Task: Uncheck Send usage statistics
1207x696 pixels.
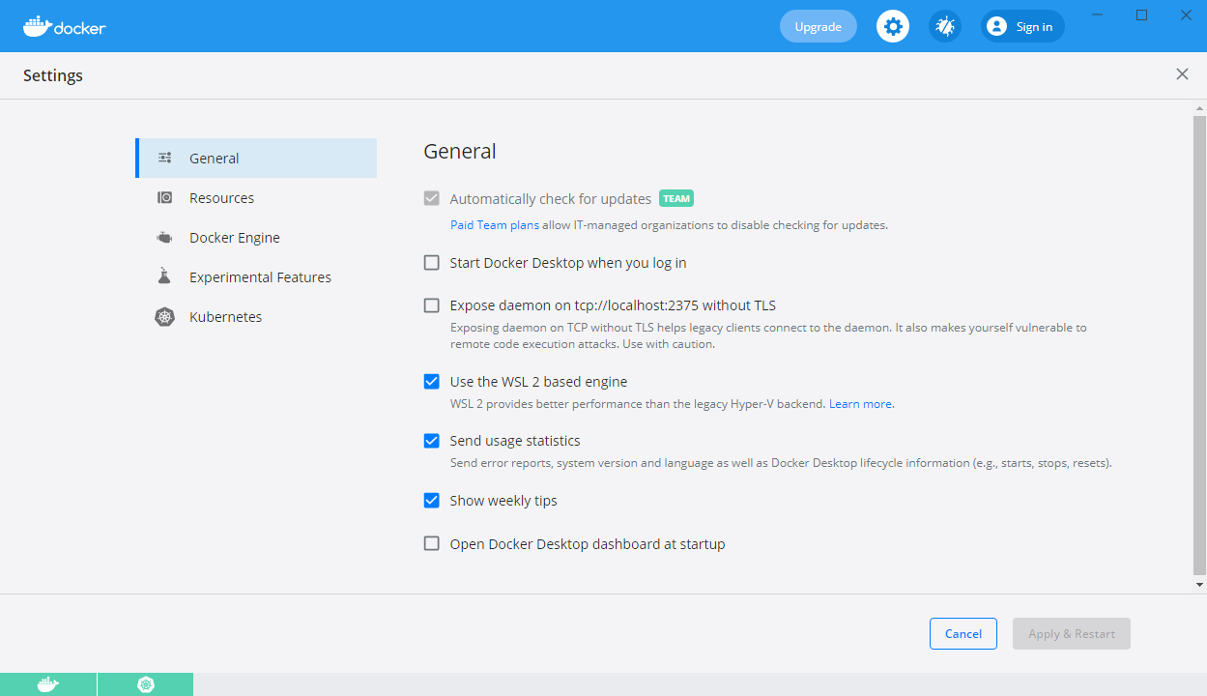Action: click(431, 441)
